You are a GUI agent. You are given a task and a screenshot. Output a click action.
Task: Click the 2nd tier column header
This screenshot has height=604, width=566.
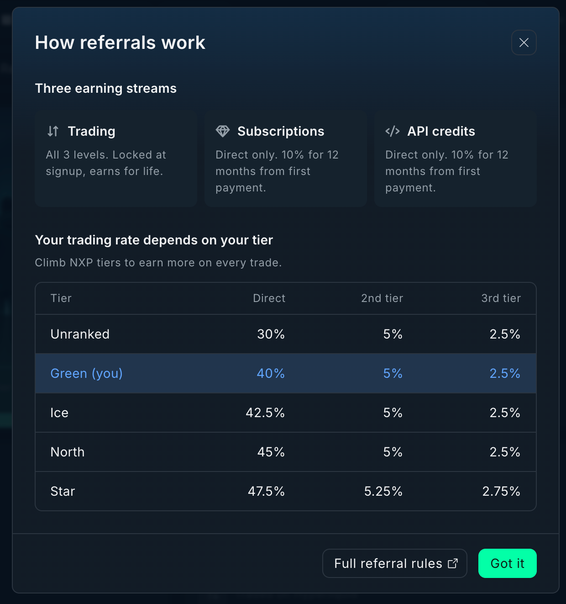tap(382, 298)
